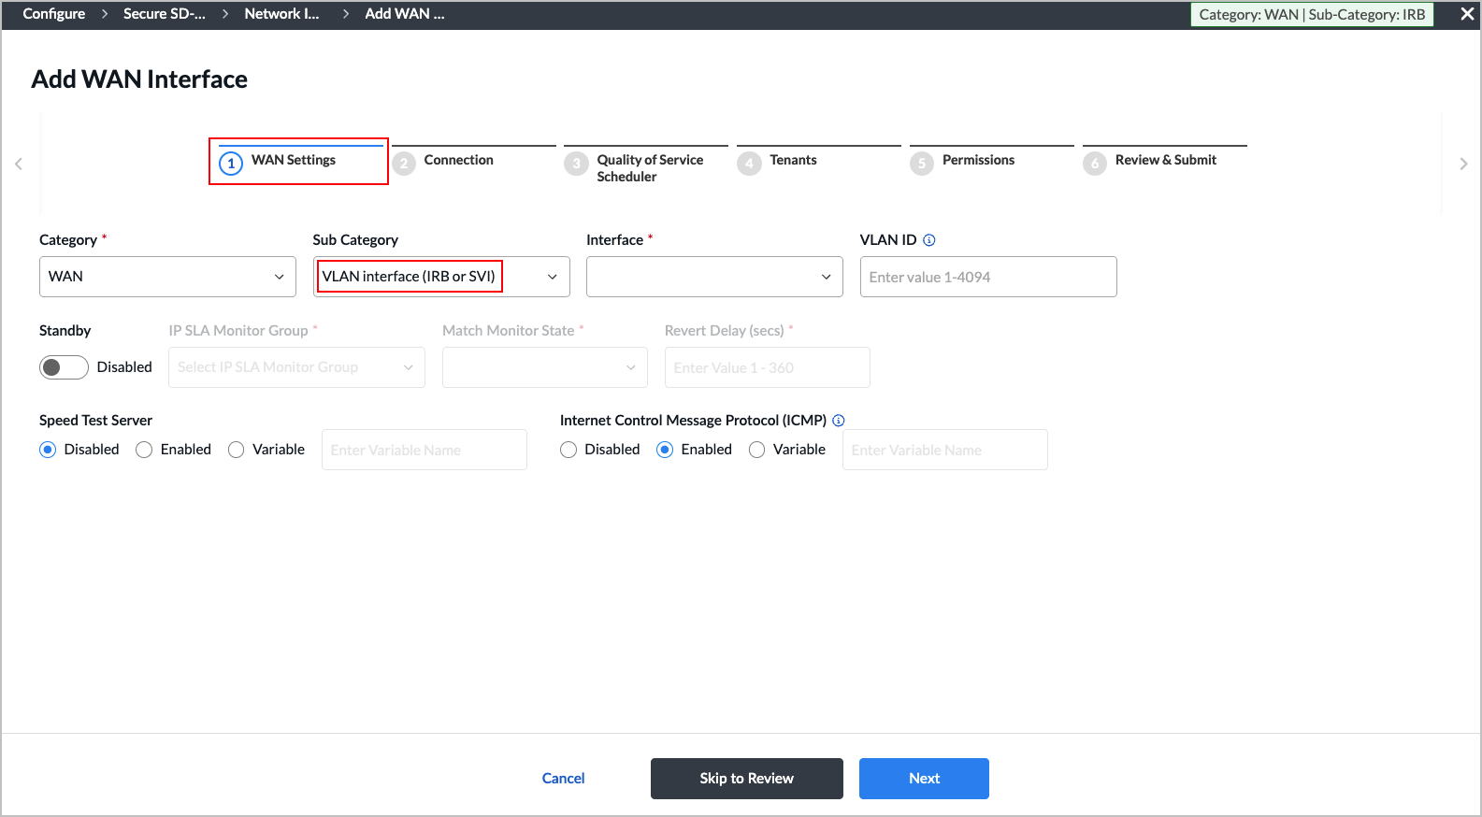The width and height of the screenshot is (1482, 817).
Task: Go to the Tenants step
Action: tap(793, 160)
